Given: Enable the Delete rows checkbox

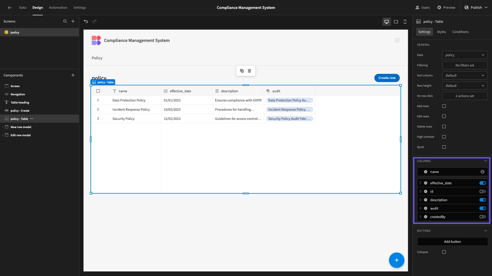Looking at the screenshot, I should coord(444,126).
